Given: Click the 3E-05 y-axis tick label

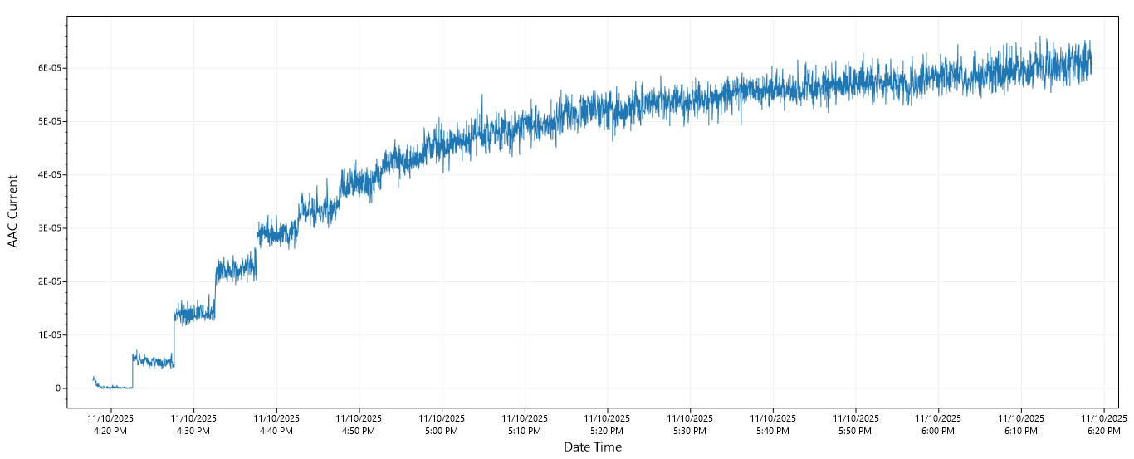Looking at the screenshot, I should click(46, 228).
